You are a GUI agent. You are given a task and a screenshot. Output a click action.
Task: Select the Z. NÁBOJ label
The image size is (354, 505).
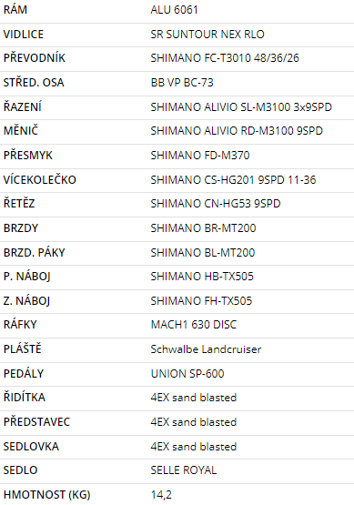pos(26,300)
